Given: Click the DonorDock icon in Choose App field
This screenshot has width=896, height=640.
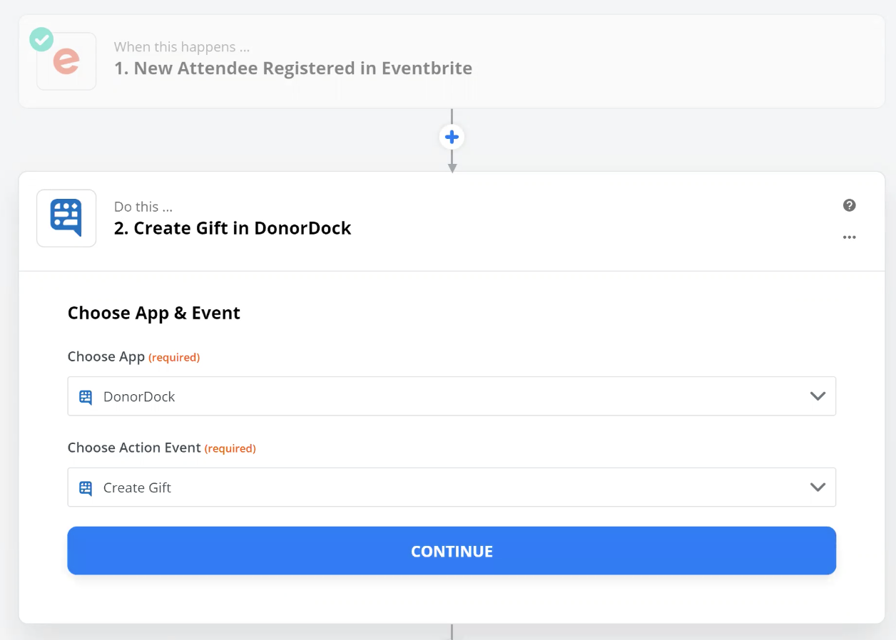Looking at the screenshot, I should click(x=86, y=397).
